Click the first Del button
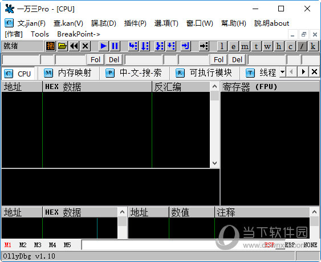The height and width of the screenshot is (262, 321). (x=114, y=60)
